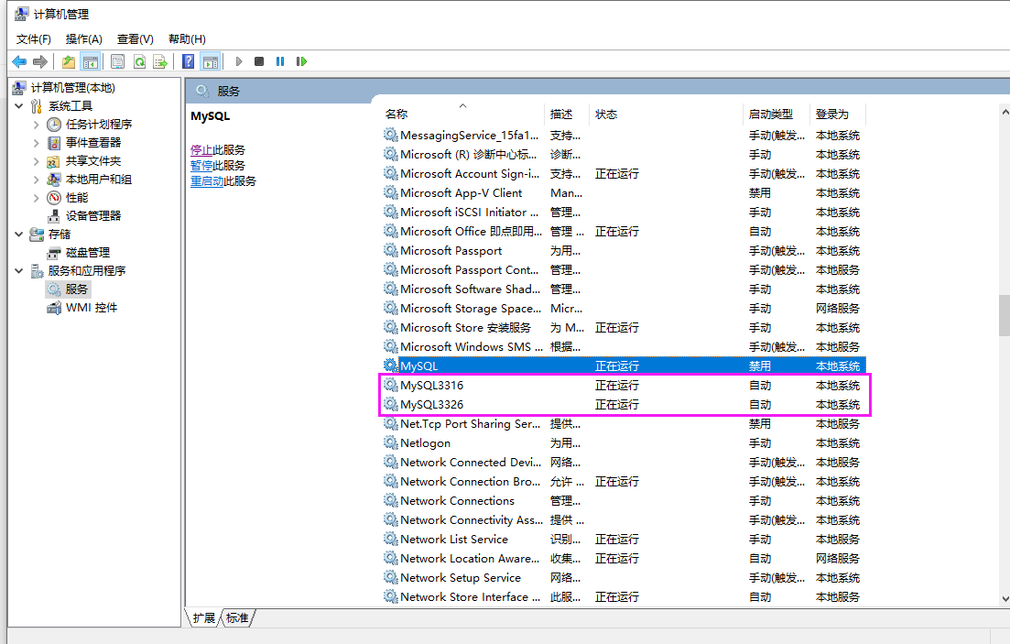
Task: Select 共享文件夹 in the tree
Action: coord(93,161)
